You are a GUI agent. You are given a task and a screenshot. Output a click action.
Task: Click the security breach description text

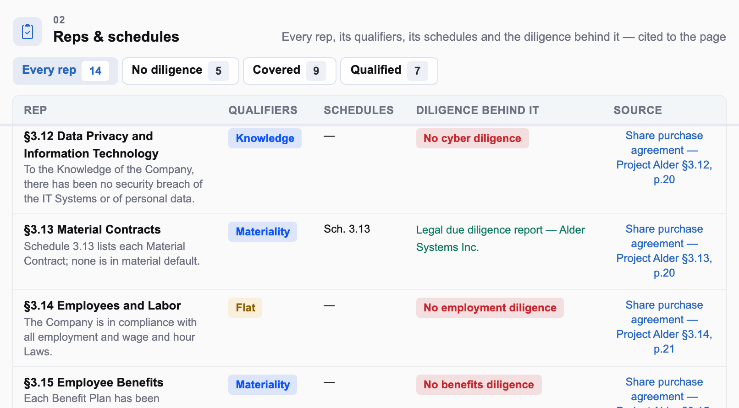[113, 184]
